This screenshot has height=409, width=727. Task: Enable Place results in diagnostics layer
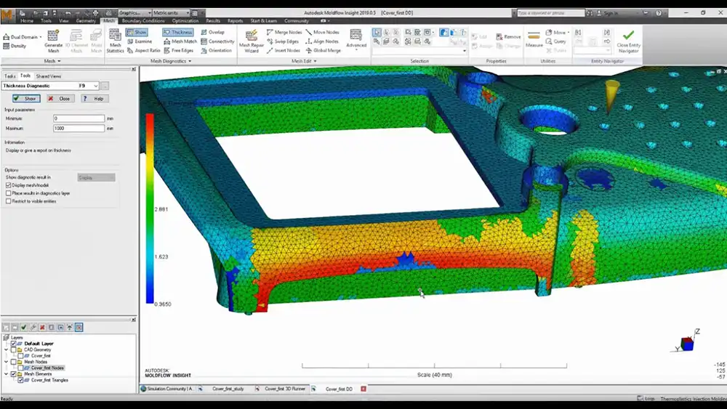[x=8, y=193]
